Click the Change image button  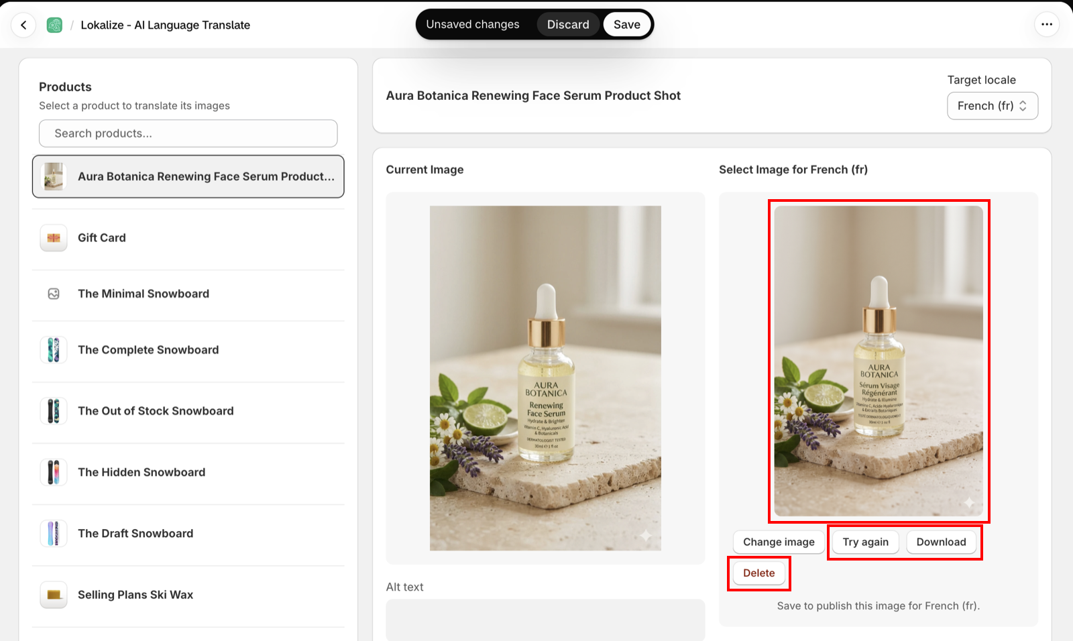tap(779, 542)
